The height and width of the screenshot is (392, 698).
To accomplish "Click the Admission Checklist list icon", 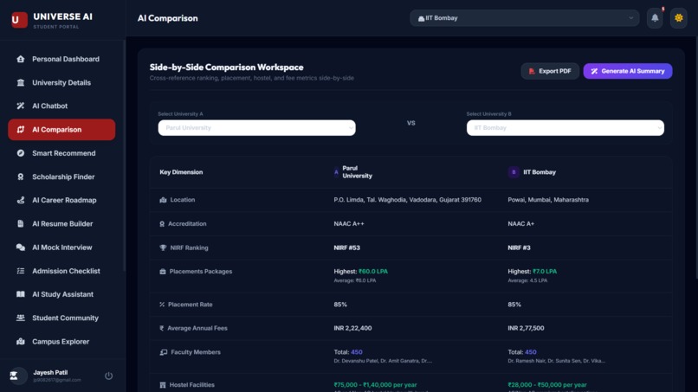I will coord(21,271).
